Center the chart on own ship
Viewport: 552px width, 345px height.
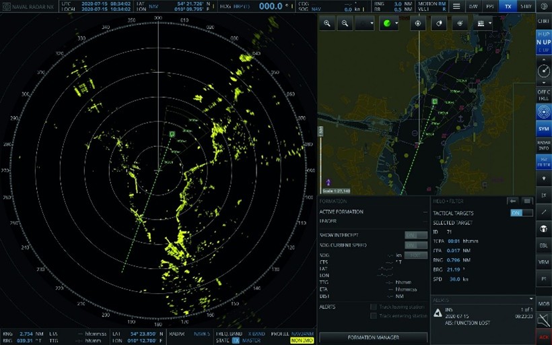click(418, 24)
